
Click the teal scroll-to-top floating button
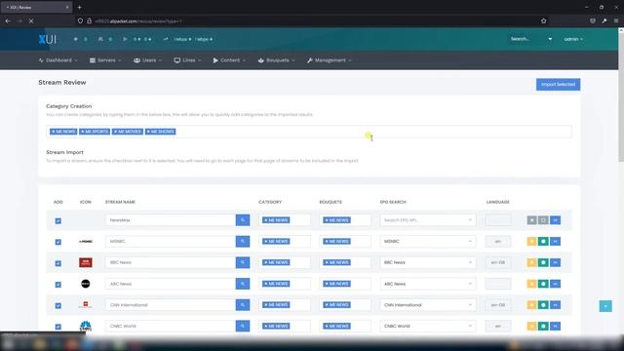(605, 306)
